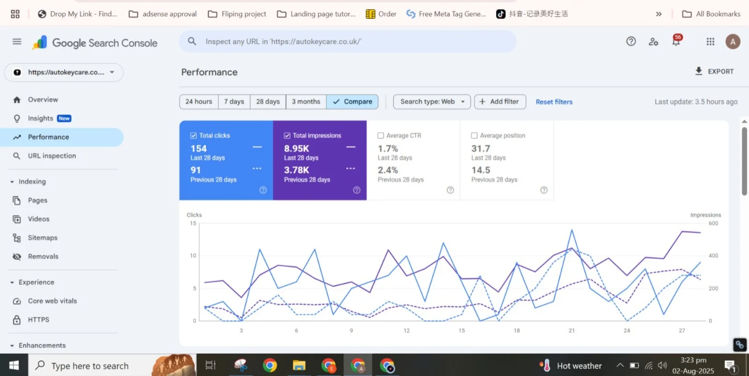This screenshot has width=749, height=376.
Task: Click the Help question mark icon
Action: coord(631,42)
